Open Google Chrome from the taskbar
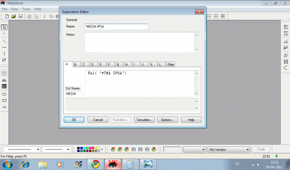 96,164
